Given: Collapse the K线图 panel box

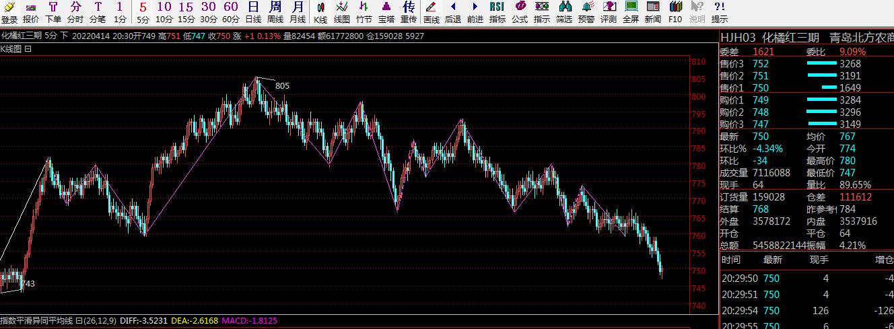Looking at the screenshot, I should [28, 49].
